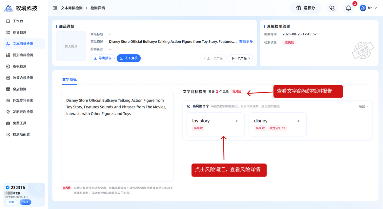Click the 权境科技 logo icon
The width and height of the screenshot is (383, 209).
coord(9,8)
